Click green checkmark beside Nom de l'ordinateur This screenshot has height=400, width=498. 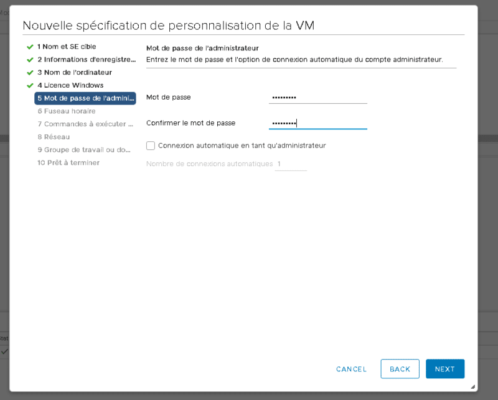[x=29, y=73]
